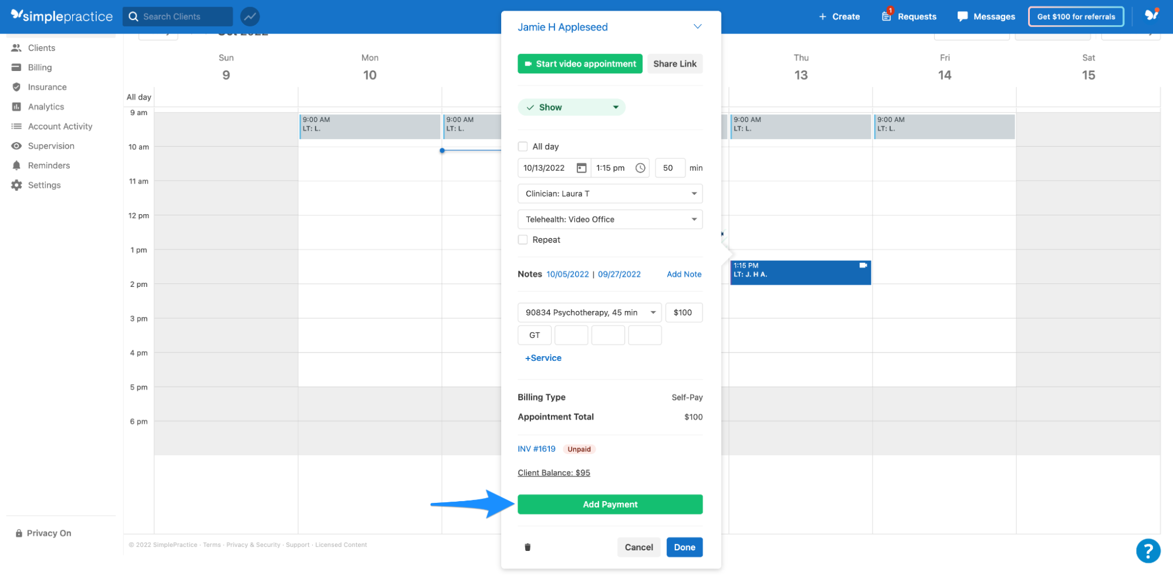Click the Done button
Image resolution: width=1173 pixels, height=575 pixels.
[685, 547]
